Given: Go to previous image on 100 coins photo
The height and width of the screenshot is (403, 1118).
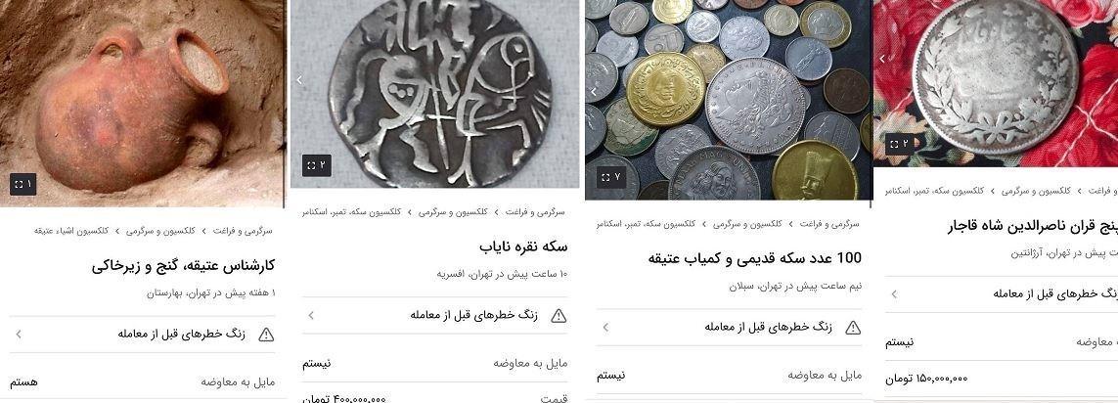Looking at the screenshot, I should point(595,91).
